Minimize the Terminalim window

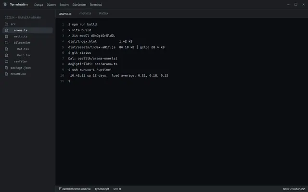[x=288, y=4]
